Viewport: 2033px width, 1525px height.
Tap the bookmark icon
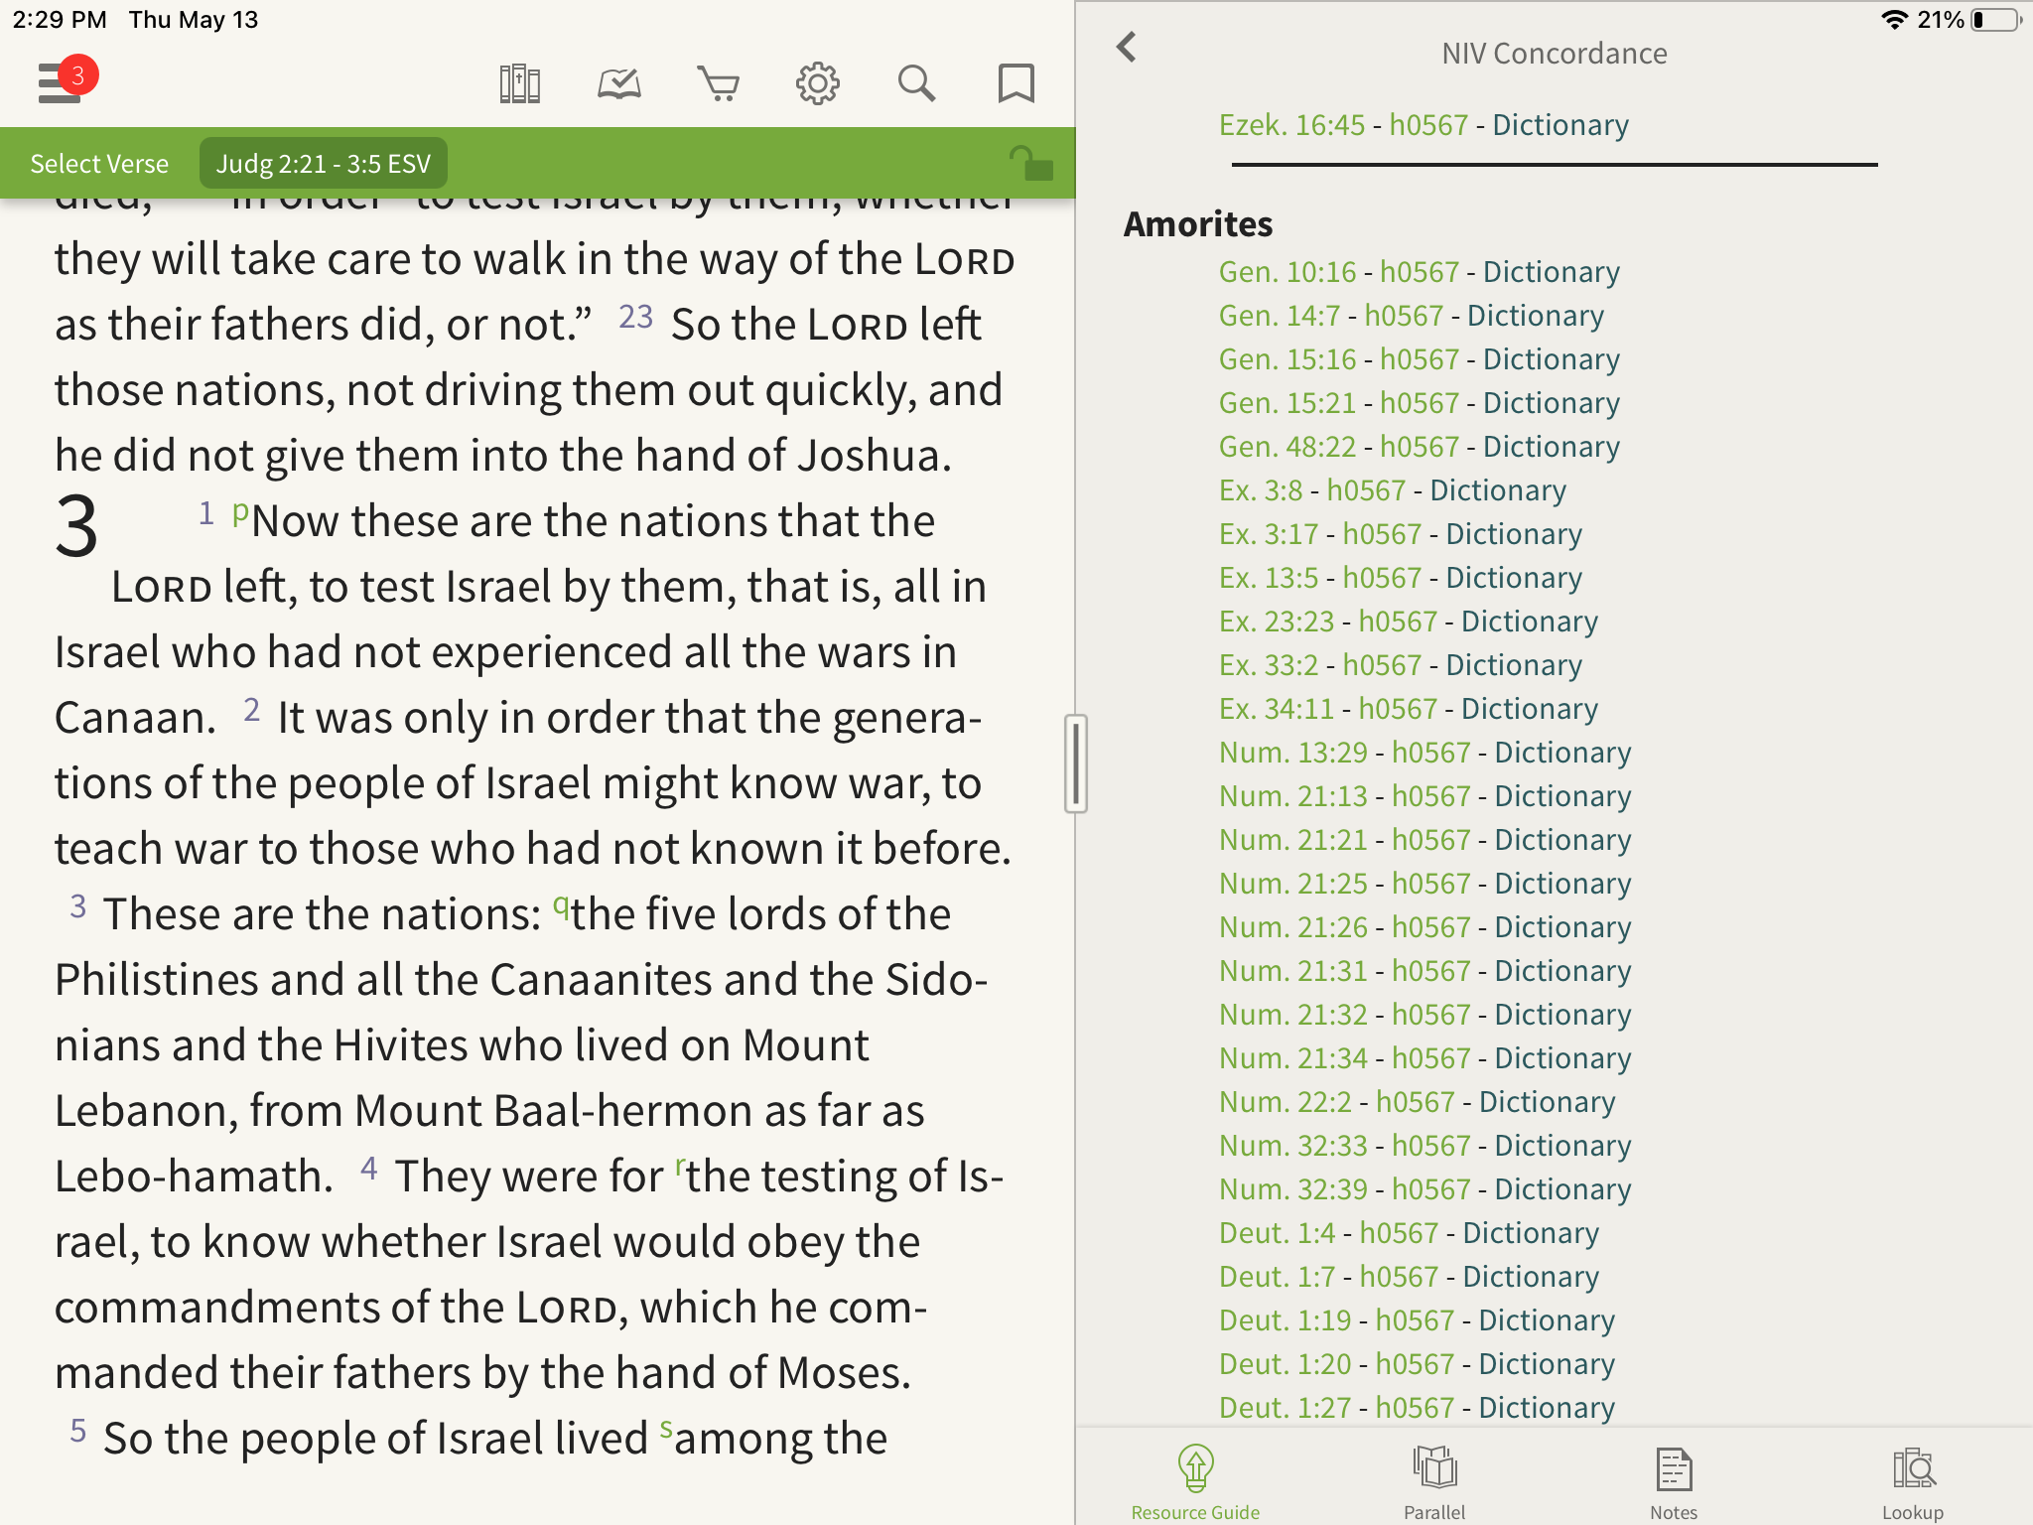[1016, 84]
